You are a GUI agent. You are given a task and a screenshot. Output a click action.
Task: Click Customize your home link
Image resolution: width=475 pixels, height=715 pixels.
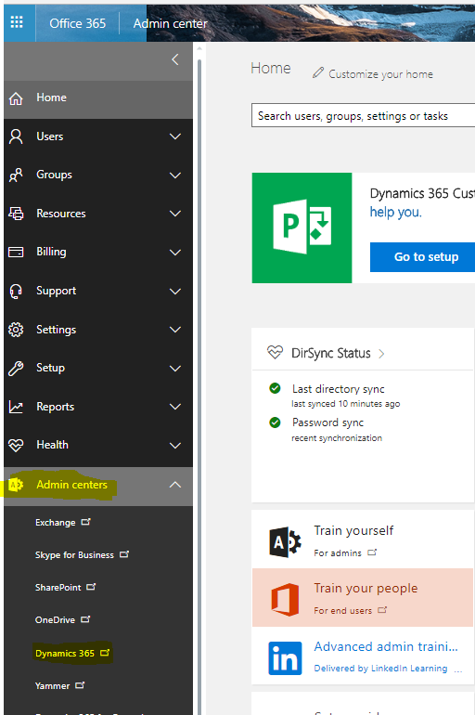pyautogui.click(x=380, y=74)
